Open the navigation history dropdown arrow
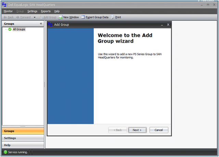 pos(35,18)
